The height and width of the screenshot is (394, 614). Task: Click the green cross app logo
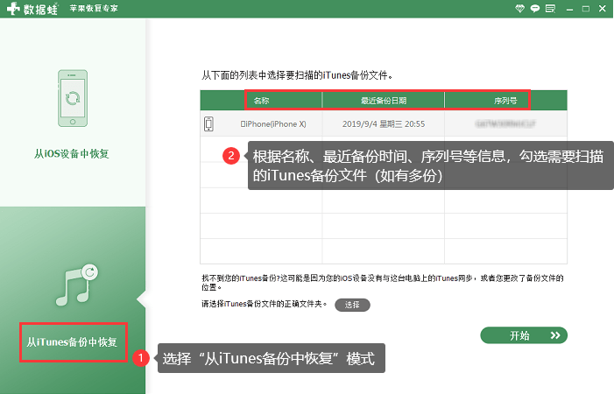click(14, 9)
